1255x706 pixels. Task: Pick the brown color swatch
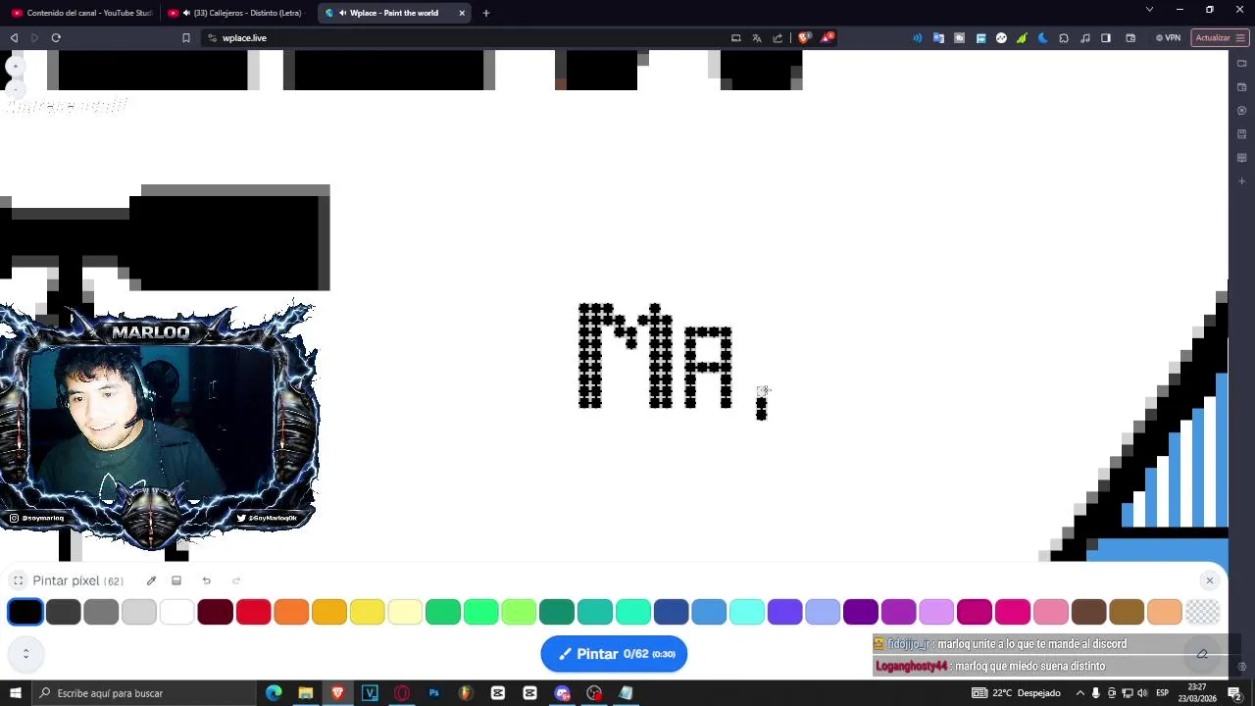pyautogui.click(x=1088, y=612)
